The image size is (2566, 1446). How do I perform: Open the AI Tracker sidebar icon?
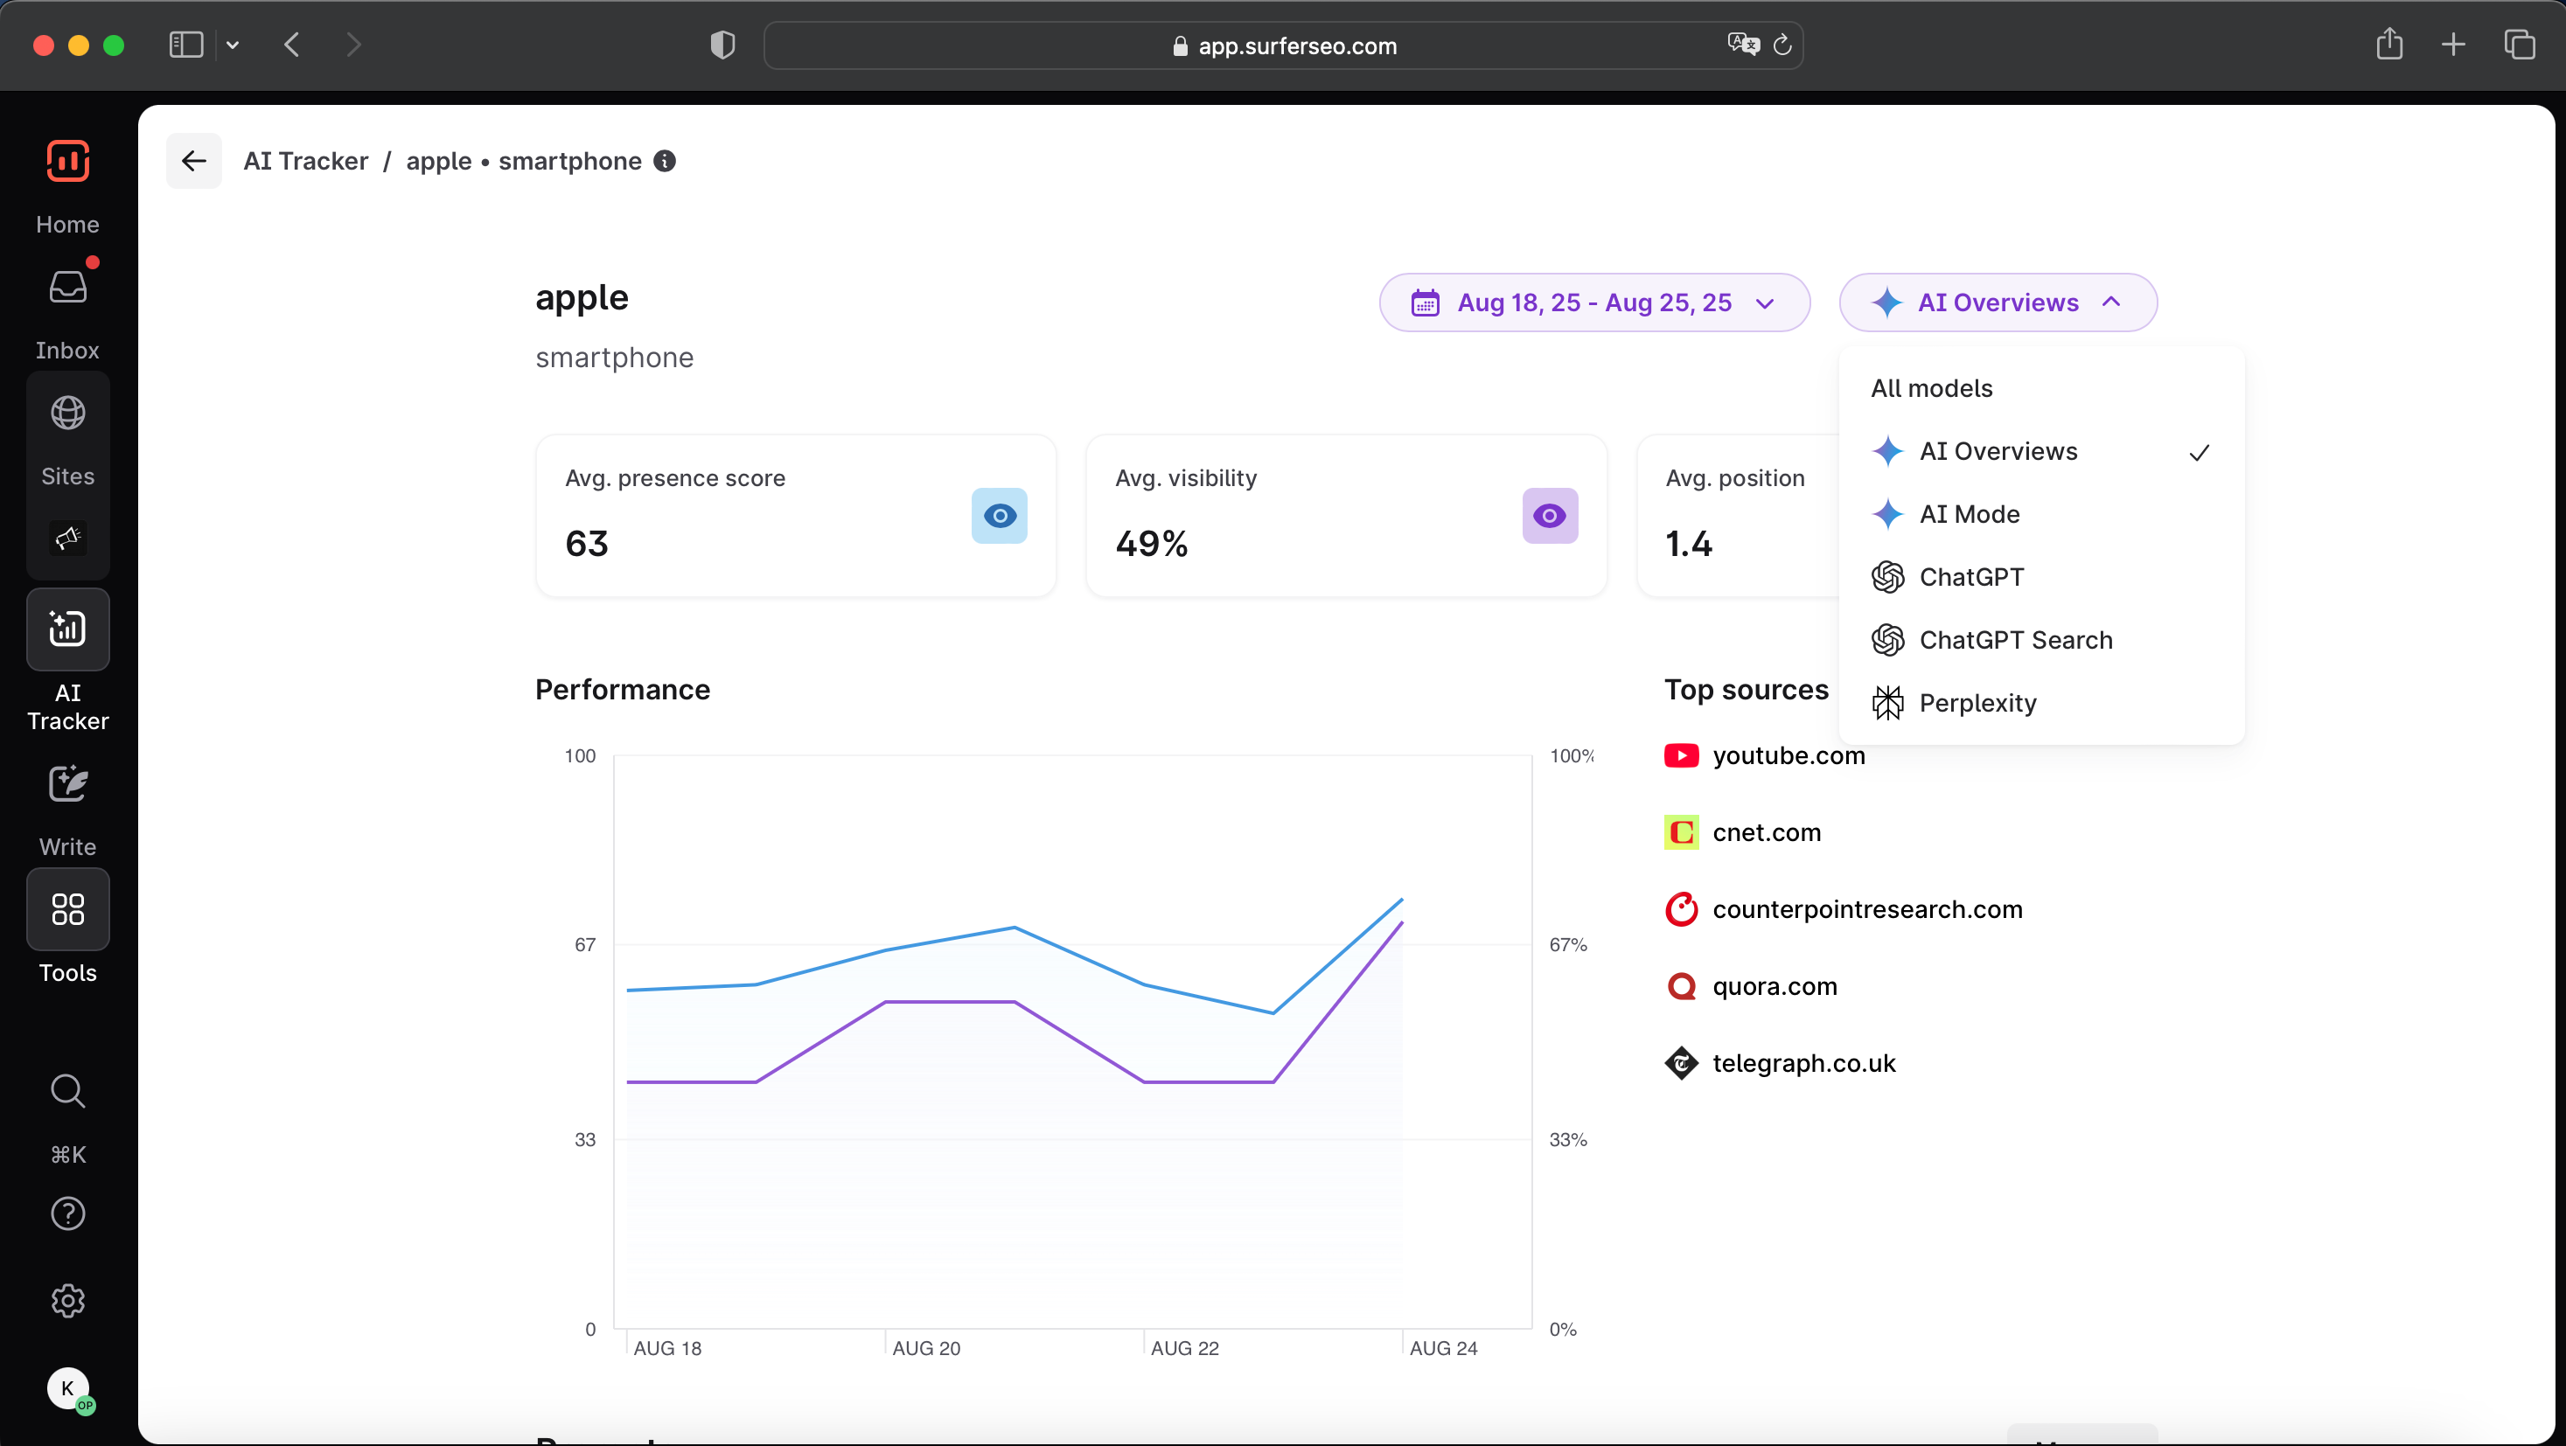pyautogui.click(x=67, y=629)
